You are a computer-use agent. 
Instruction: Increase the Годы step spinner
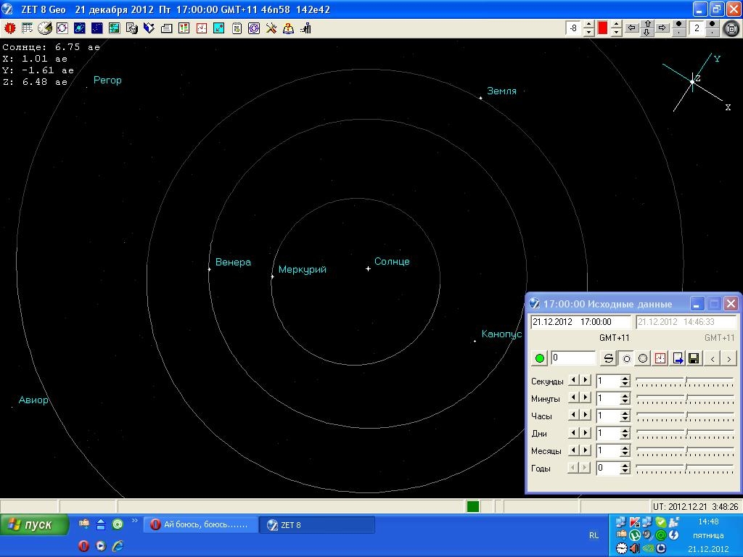pyautogui.click(x=625, y=466)
